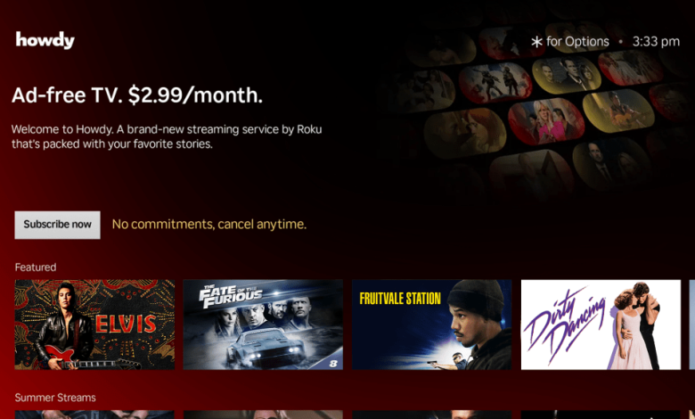Select the partial poster after Dirty Dancing
The image size is (695, 419).
click(x=692, y=325)
